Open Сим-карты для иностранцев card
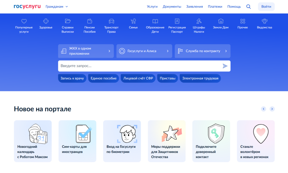The width and height of the screenshot is (288, 173). tap(77, 141)
